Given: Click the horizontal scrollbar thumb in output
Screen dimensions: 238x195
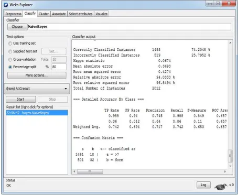Looking at the screenshot, I should tap(90, 171).
